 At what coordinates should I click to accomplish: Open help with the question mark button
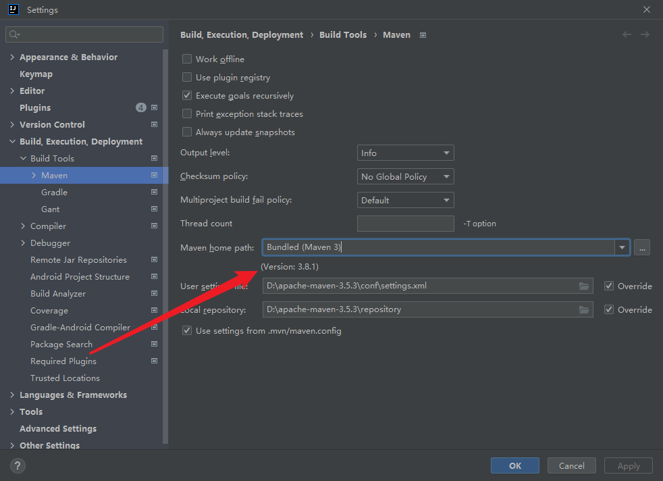18,465
